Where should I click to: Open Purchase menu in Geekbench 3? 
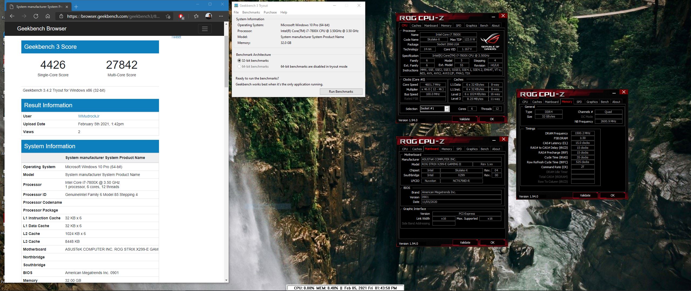[270, 12]
